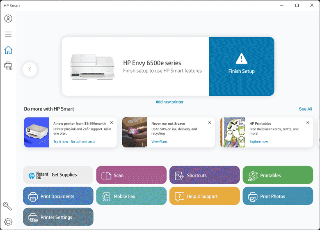This screenshot has height=230, width=320.
Task: Dismiss the HP Printables promo card
Action: (308, 122)
